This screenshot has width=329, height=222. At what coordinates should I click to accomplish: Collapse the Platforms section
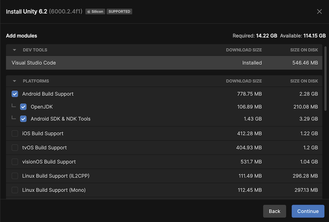(x=14, y=81)
